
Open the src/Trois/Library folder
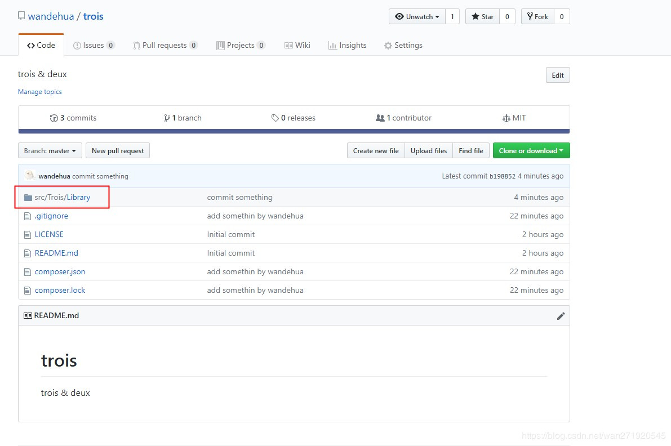tap(63, 198)
